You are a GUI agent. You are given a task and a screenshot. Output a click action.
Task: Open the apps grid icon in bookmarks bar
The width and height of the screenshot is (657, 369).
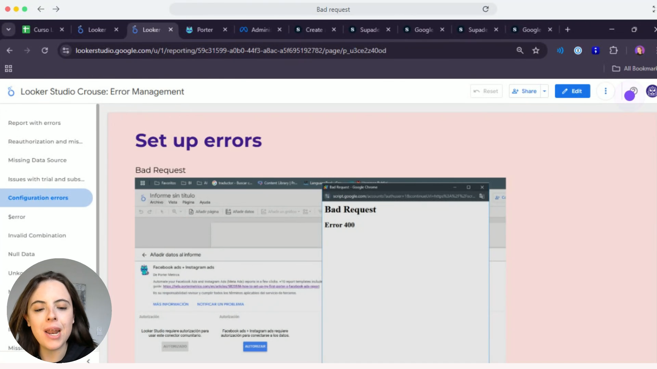coord(9,69)
